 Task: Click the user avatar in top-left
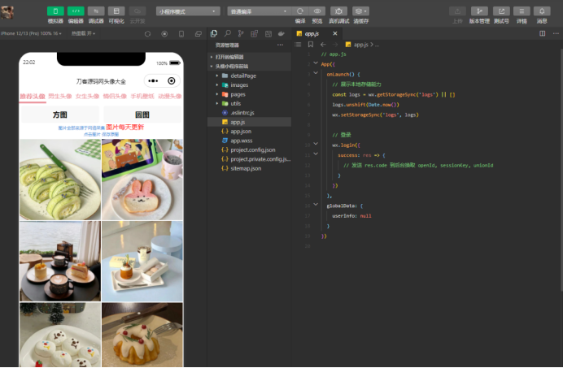point(7,12)
